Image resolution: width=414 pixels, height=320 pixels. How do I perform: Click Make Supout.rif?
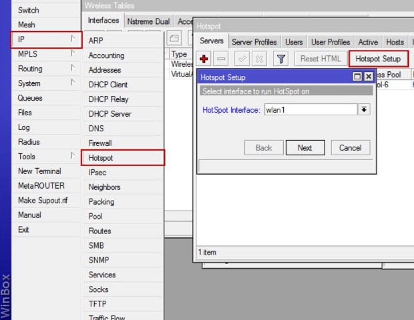pyautogui.click(x=46, y=200)
